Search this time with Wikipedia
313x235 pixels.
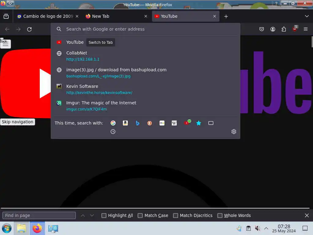click(174, 123)
